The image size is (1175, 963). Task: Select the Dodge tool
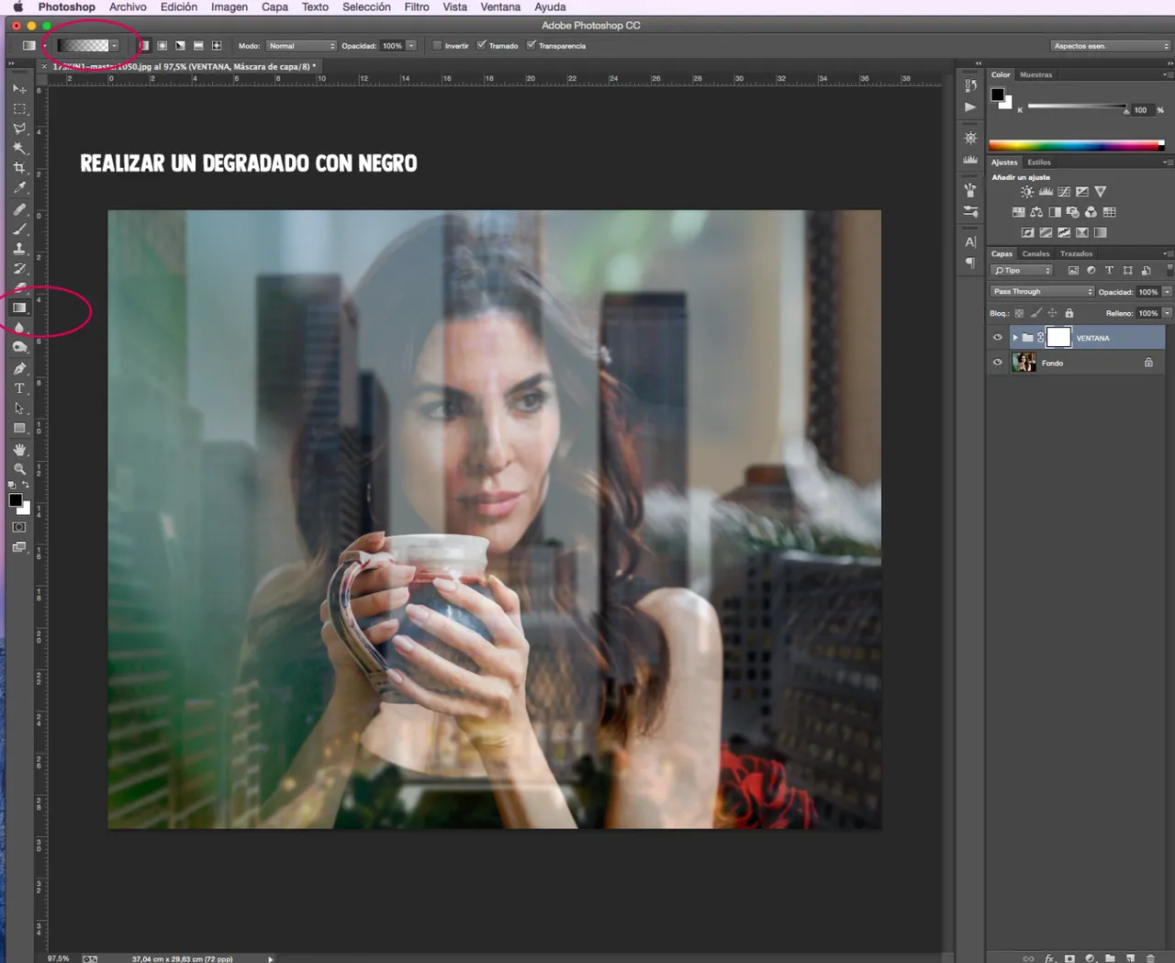coord(19,347)
